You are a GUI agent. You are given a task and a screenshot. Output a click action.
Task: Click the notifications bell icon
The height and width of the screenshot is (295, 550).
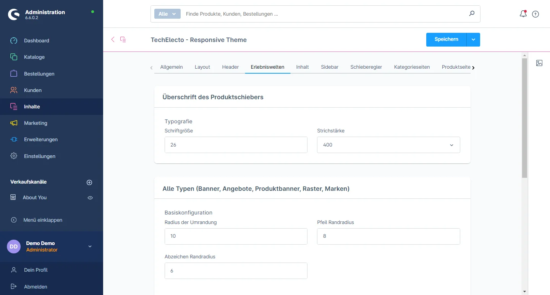523,14
